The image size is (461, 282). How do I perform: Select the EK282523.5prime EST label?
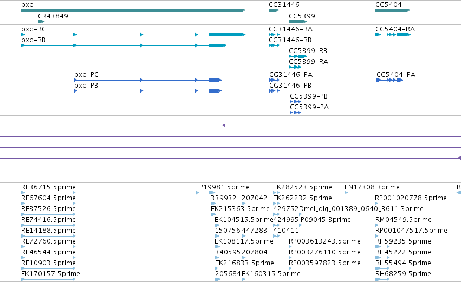pos(302,187)
